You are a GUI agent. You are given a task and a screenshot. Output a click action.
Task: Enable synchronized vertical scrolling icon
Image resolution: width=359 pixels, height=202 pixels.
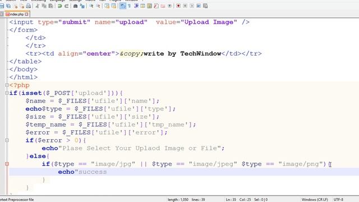pos(107,6)
